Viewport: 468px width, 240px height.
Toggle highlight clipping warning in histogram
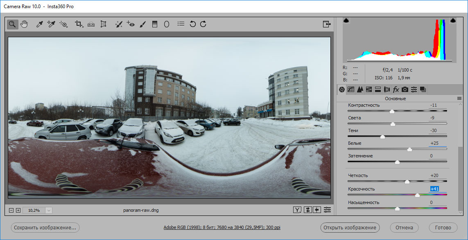pos(453,20)
